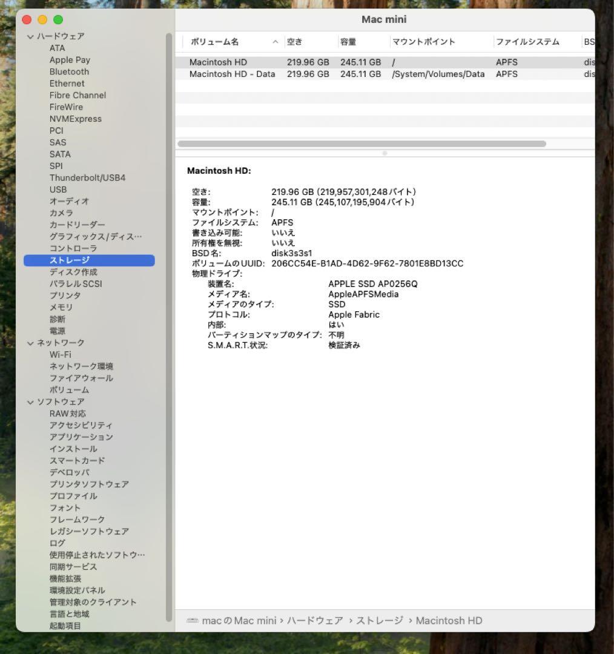Viewport: 614px width, 654px height.
Task: Click the Mac mini icon in path bar
Action: tap(193, 620)
